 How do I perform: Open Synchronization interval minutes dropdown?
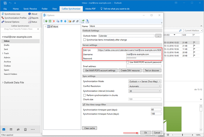point(145,91)
